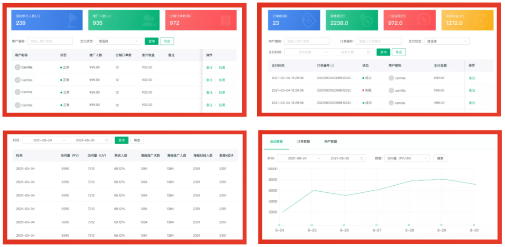
Task: Click 导出 above the 访问量 (PV) table
Action: pos(137,140)
